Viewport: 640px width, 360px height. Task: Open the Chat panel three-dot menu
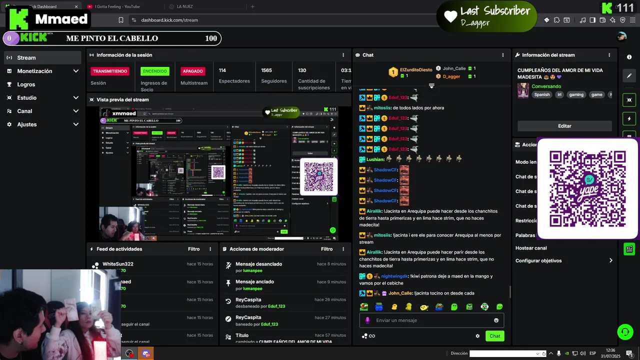503,55
